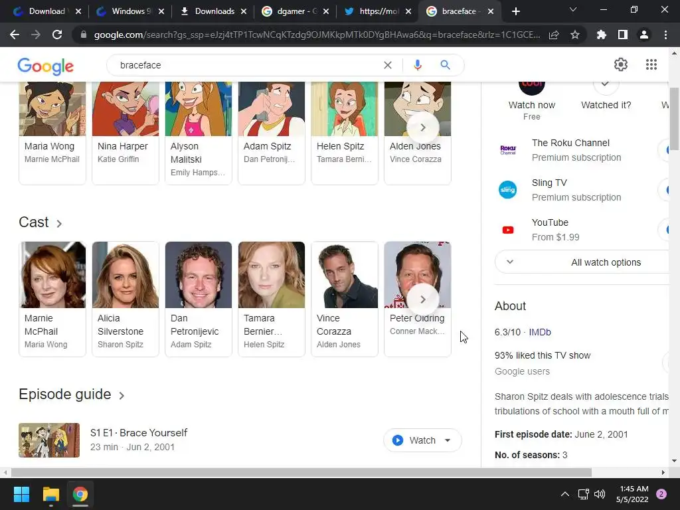680x510 pixels.
Task: Go to Google home via logo
Action: tap(46, 66)
